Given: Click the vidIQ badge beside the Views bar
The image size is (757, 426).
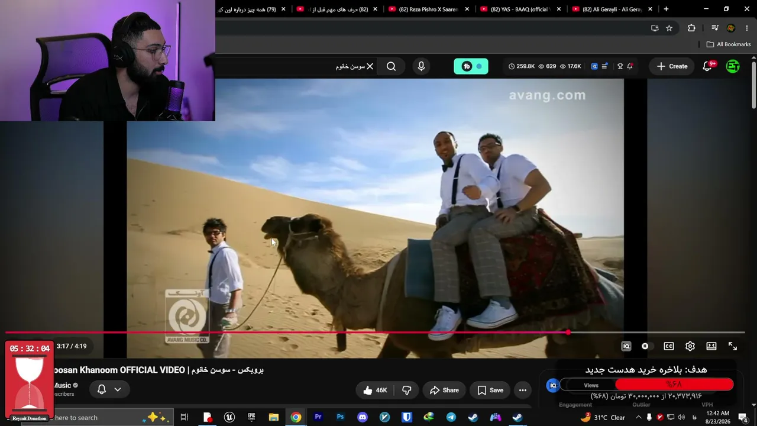Looking at the screenshot, I should (x=553, y=385).
